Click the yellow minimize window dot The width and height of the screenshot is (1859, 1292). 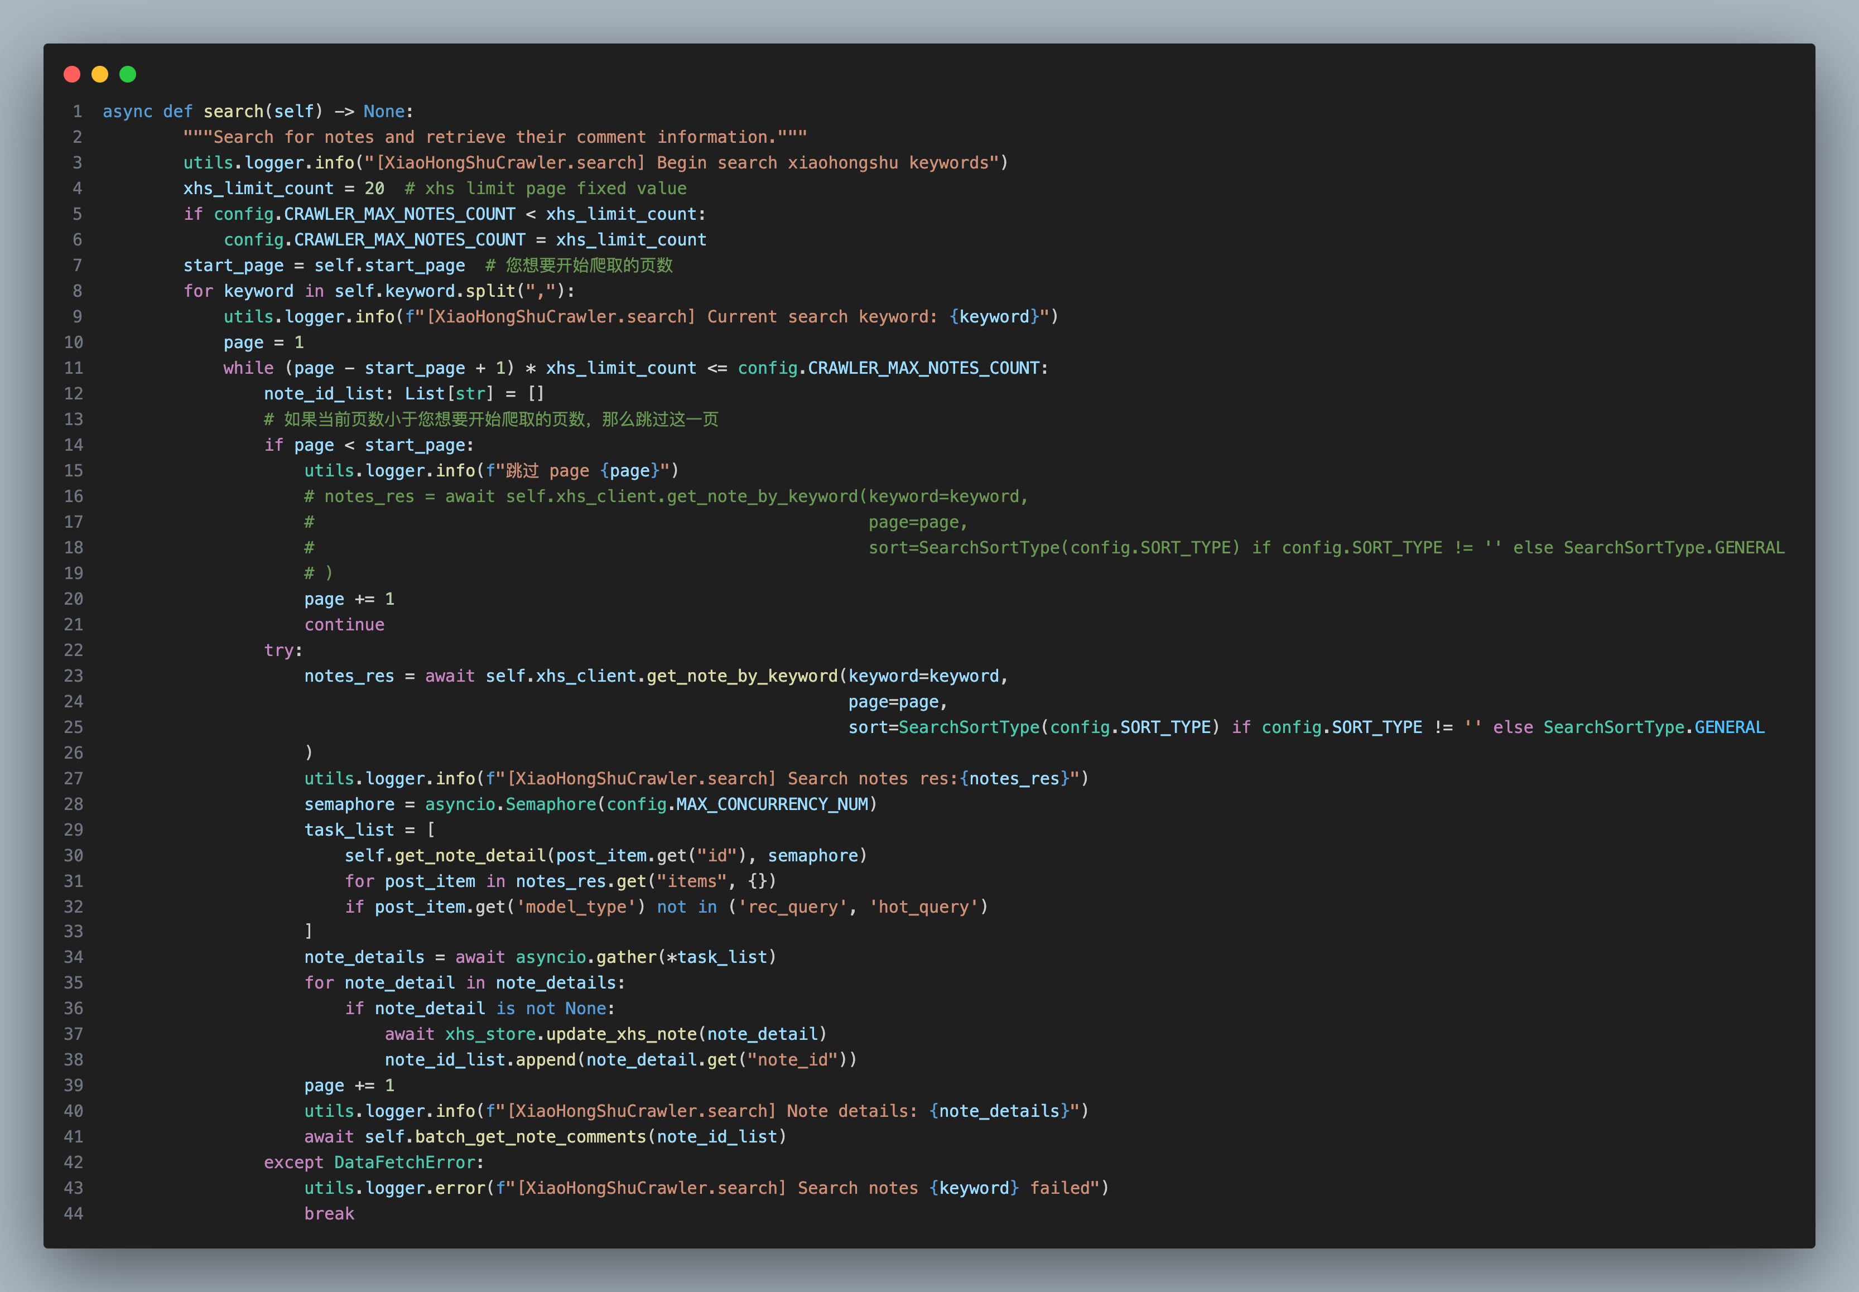[99, 75]
